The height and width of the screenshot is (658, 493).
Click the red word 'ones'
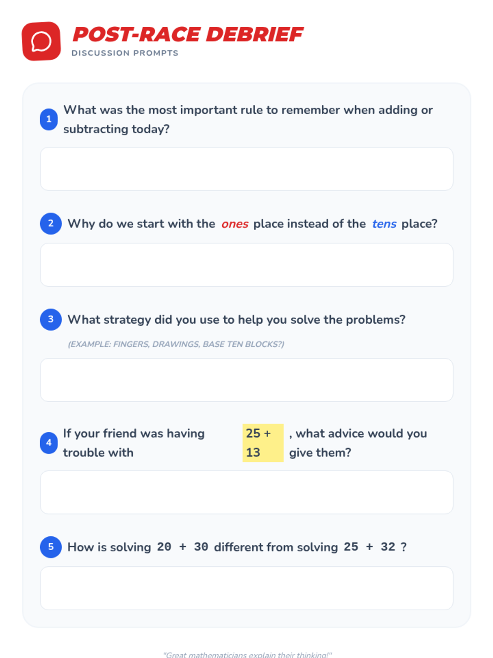(235, 224)
